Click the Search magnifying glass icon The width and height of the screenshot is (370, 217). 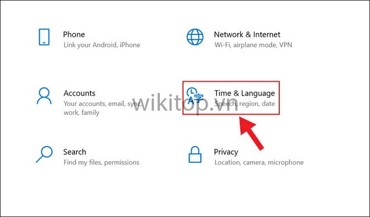(x=44, y=155)
